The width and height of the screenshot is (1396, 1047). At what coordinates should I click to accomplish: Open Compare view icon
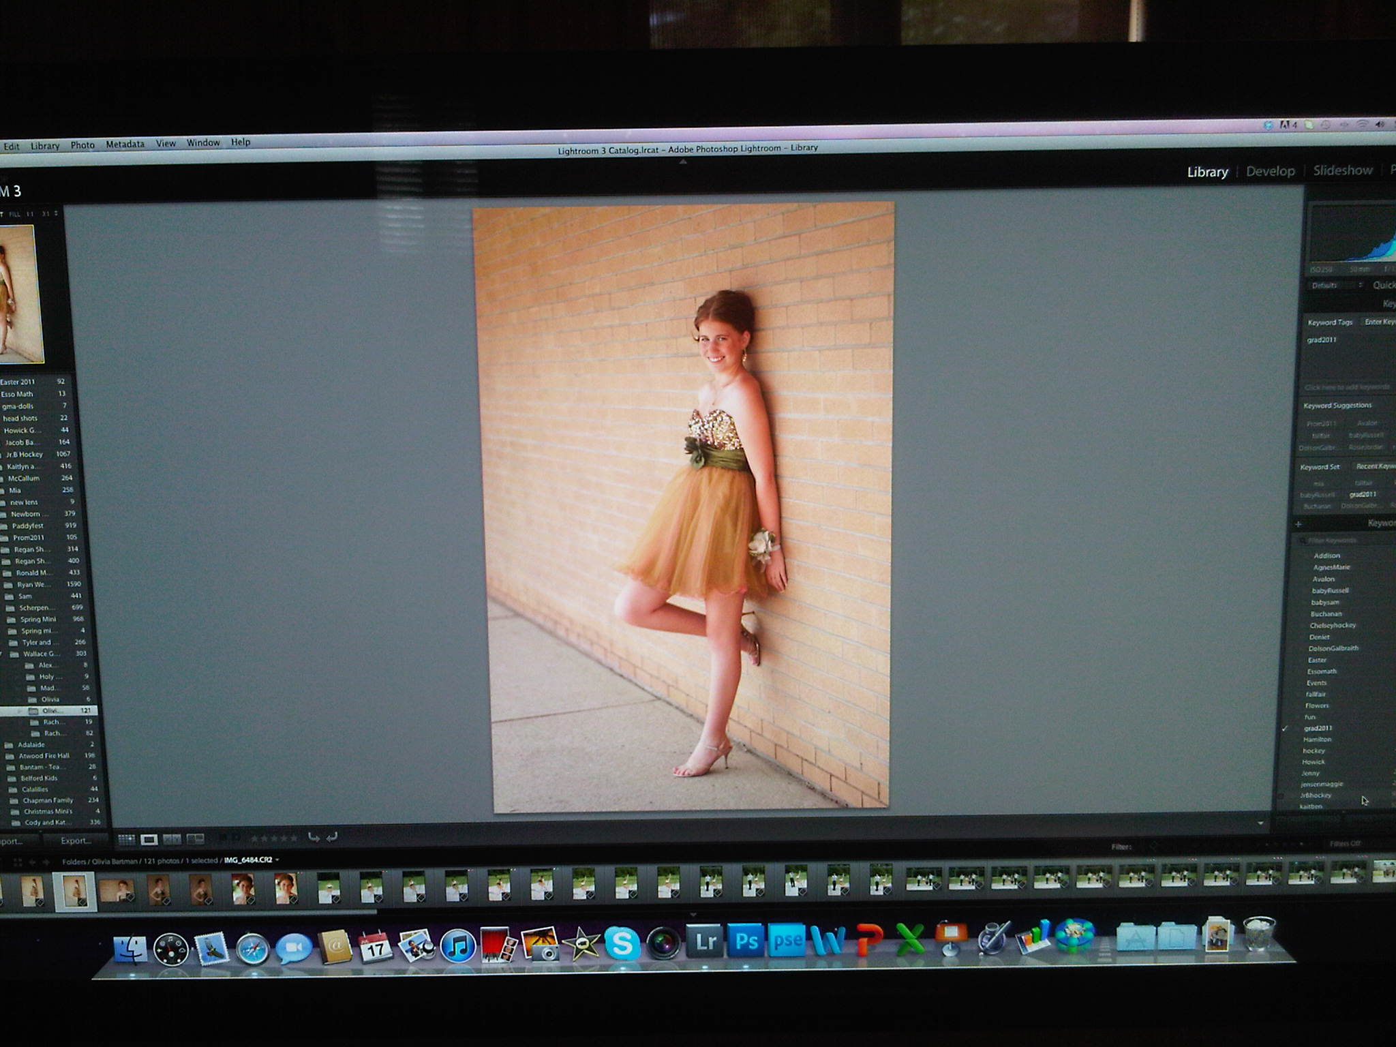(172, 839)
